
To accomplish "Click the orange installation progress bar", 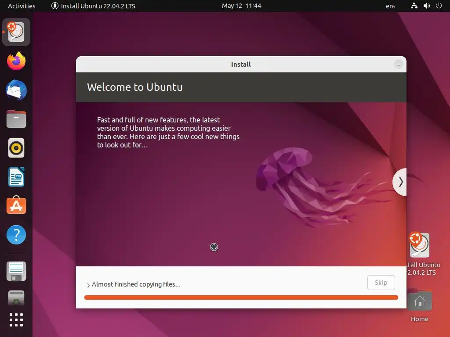I will point(241,298).
